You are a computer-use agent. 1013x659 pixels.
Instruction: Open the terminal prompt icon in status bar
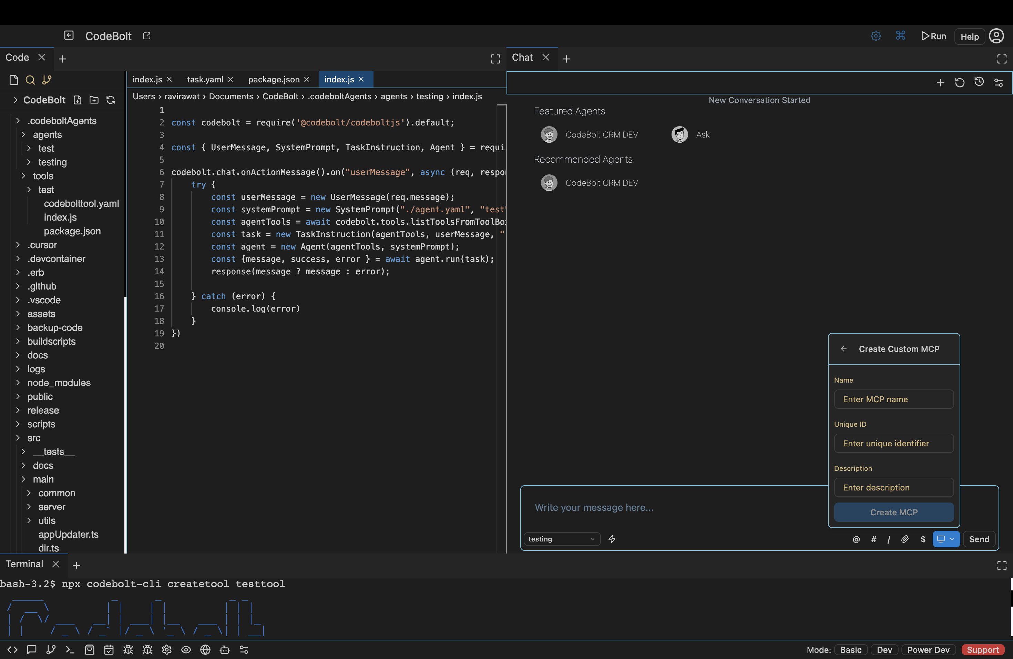[x=70, y=650]
